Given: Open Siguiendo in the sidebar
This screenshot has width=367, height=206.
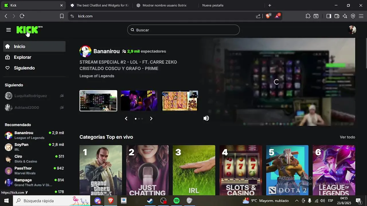Looking at the screenshot, I should point(34,68).
